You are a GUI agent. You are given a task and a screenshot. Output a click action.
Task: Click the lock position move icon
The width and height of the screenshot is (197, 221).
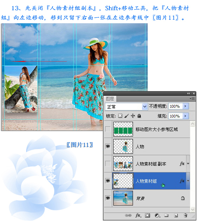pyautogui.click(x=133, y=116)
